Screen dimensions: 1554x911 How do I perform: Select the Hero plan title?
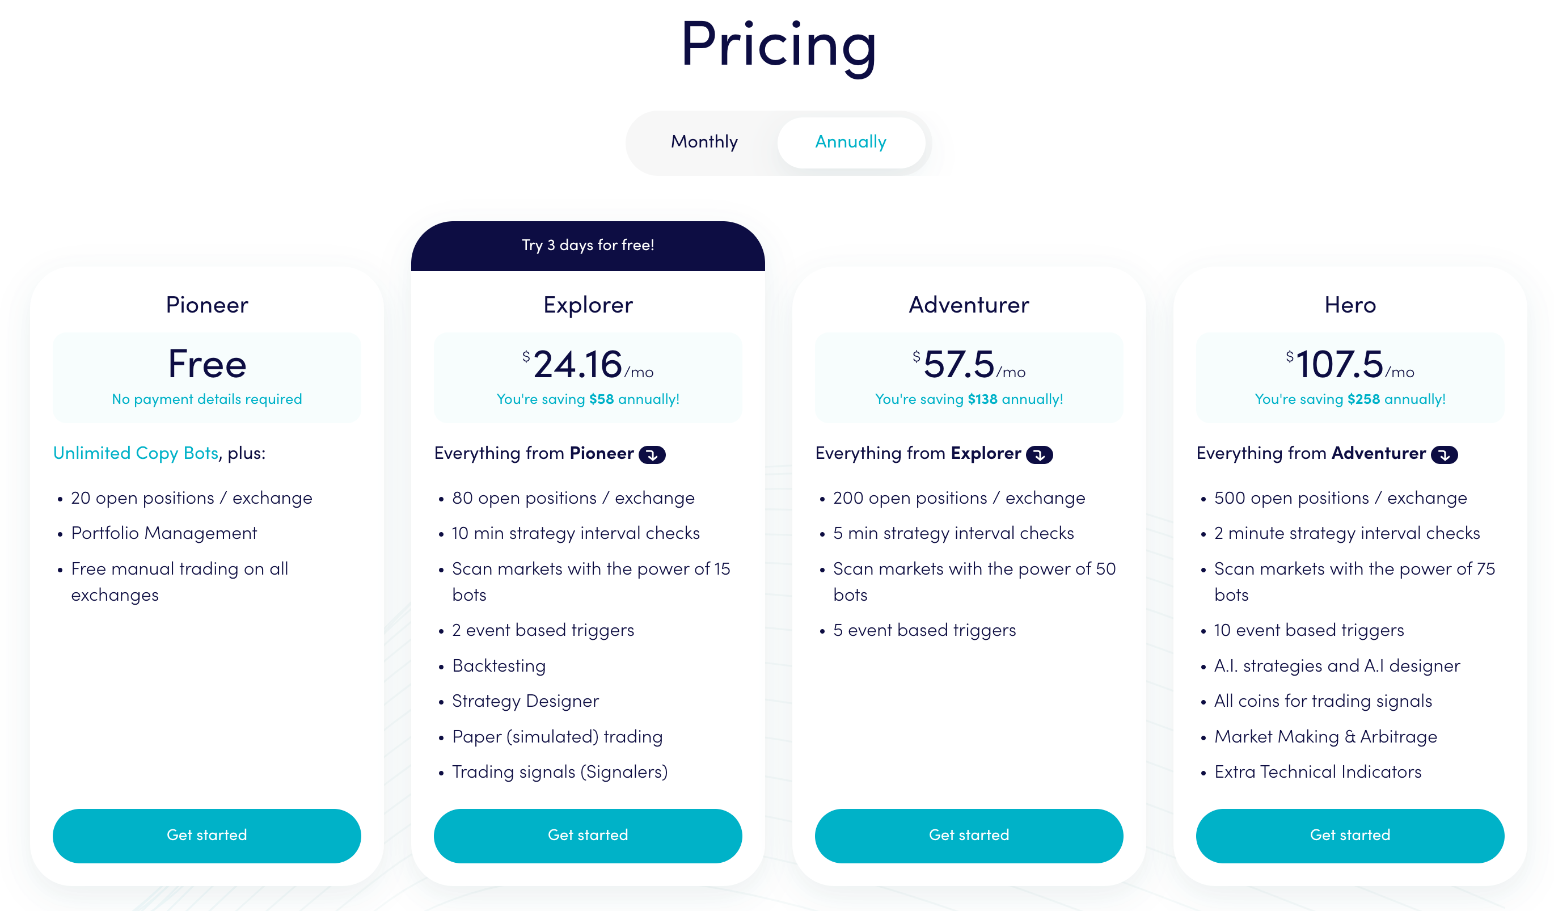point(1349,305)
